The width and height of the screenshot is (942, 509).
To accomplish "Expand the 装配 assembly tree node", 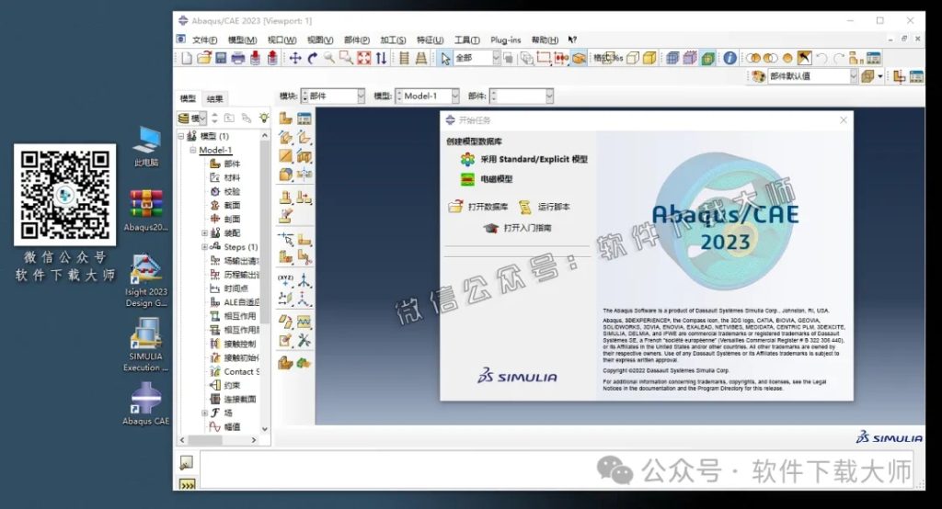I will [x=204, y=232].
